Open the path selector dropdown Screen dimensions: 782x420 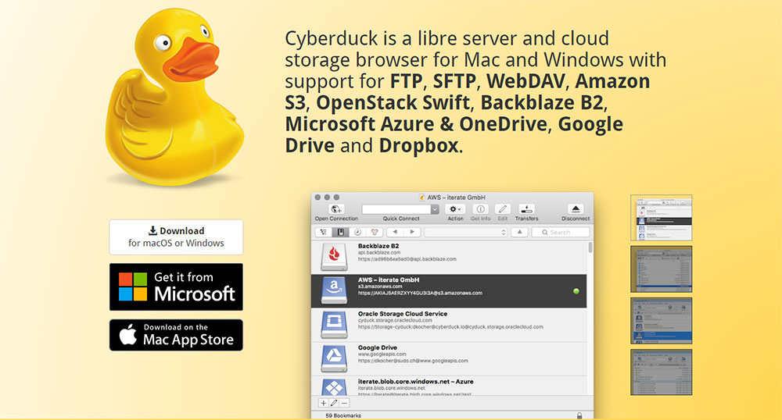(x=466, y=233)
